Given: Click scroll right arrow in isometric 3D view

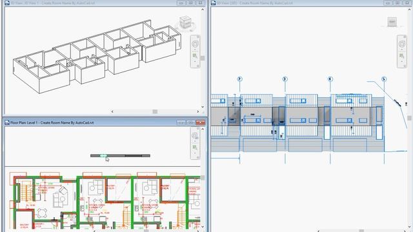Looking at the screenshot, I should coord(198,111).
